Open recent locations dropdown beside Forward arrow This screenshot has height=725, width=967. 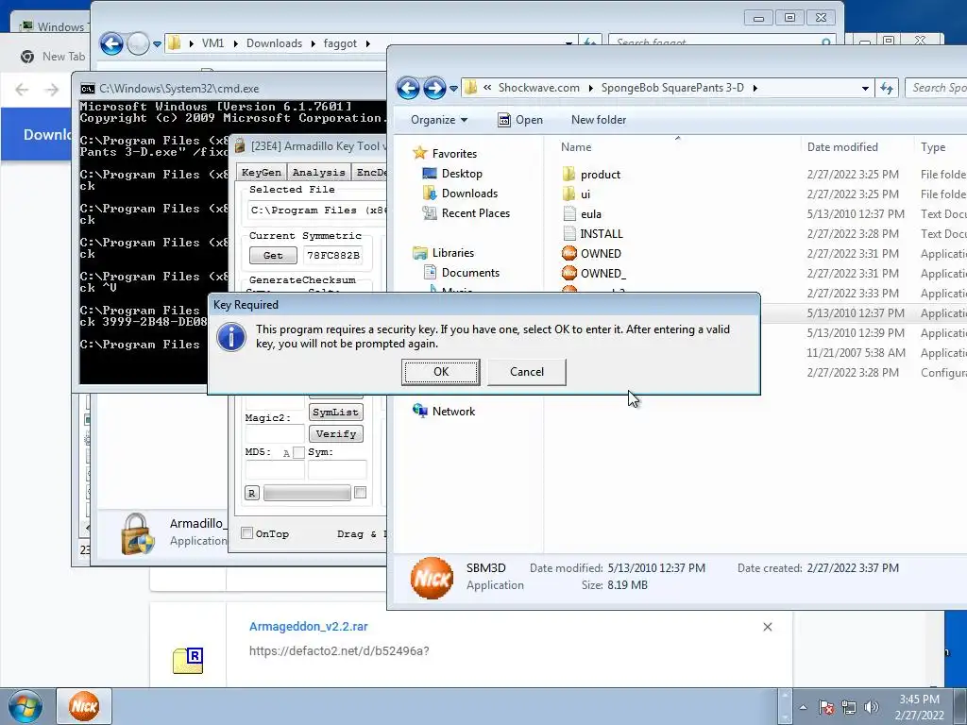(454, 89)
